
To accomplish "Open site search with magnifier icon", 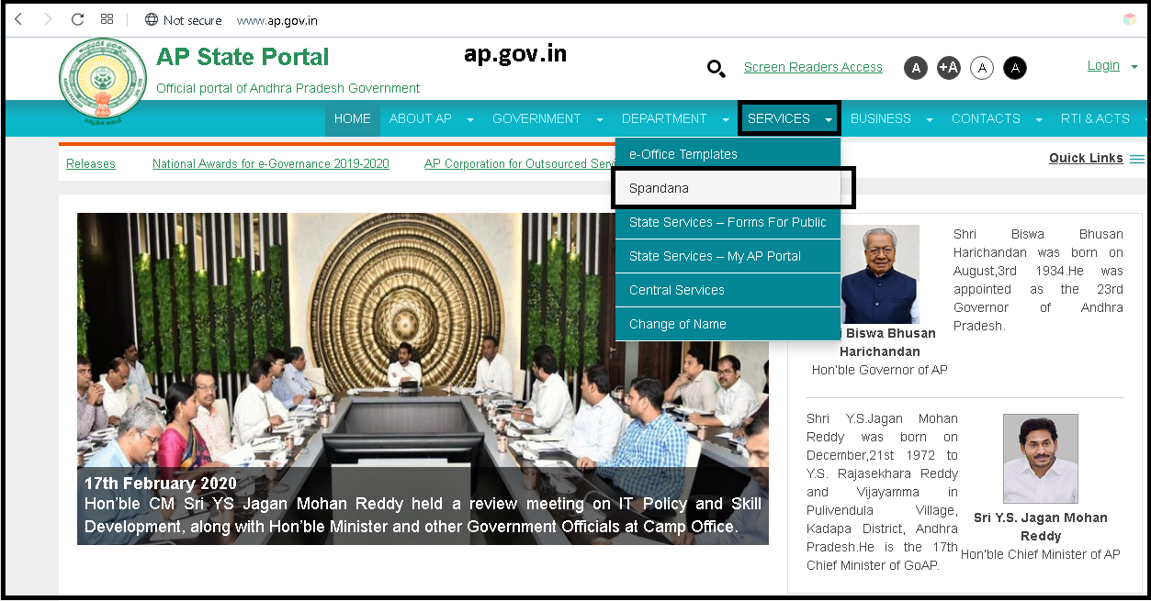I will tap(716, 67).
